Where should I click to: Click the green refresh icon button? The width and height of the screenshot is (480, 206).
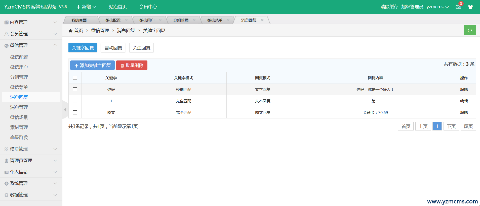[470, 30]
